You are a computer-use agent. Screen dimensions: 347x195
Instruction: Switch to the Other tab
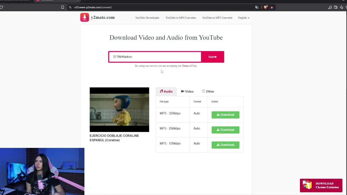click(208, 92)
